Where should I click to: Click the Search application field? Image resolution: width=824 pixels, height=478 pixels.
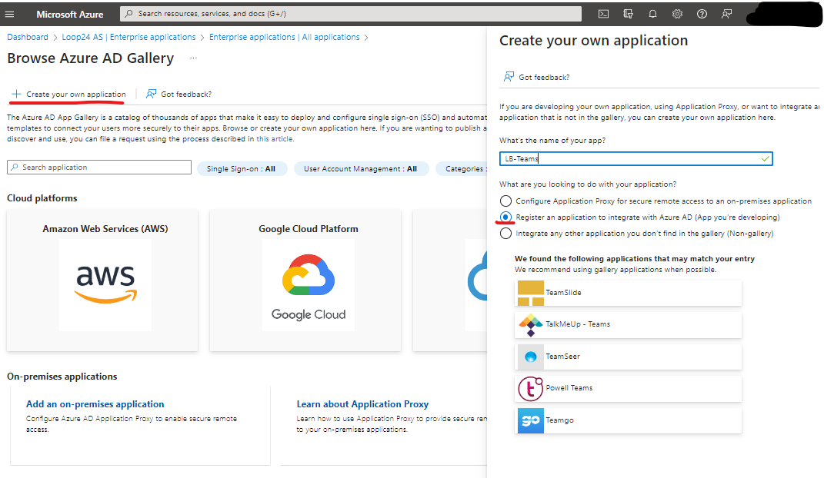point(99,168)
